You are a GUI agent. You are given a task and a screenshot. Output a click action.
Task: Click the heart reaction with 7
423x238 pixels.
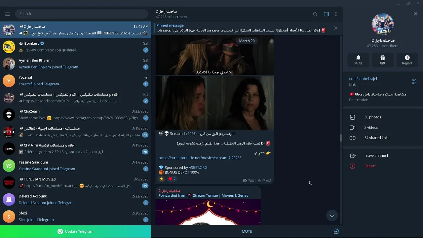[x=172, y=179]
